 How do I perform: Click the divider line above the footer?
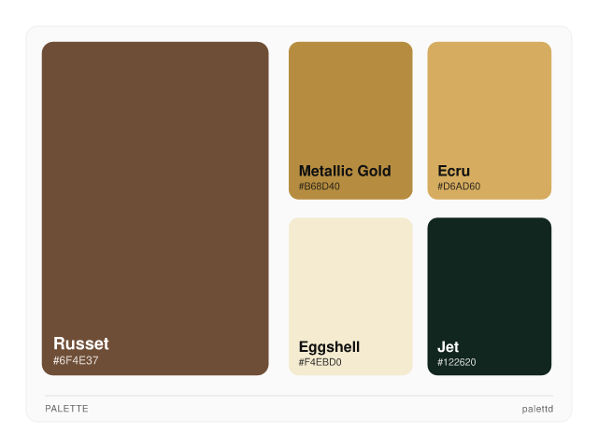299,396
